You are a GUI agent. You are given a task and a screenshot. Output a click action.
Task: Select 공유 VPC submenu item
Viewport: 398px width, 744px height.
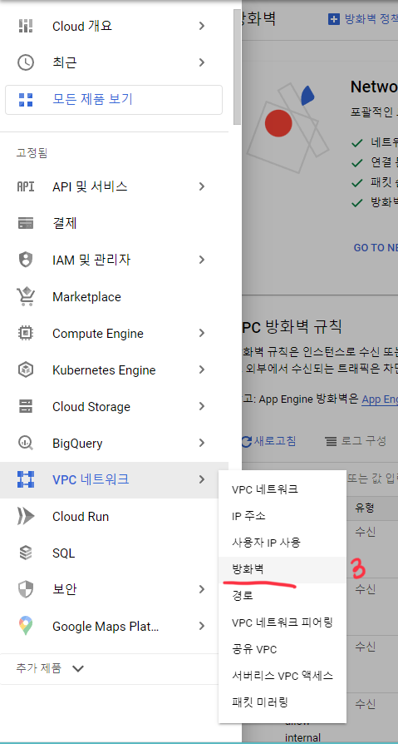[283, 649]
